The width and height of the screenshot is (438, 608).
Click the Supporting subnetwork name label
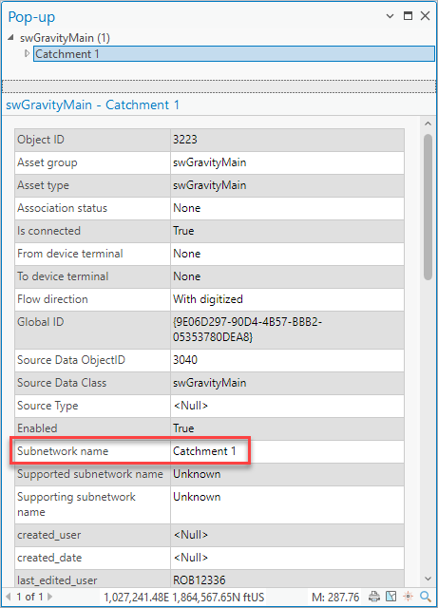tap(76, 504)
